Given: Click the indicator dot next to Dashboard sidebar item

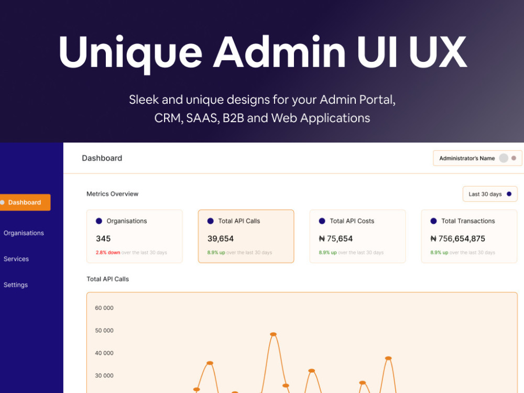Looking at the screenshot, I should pos(2,202).
